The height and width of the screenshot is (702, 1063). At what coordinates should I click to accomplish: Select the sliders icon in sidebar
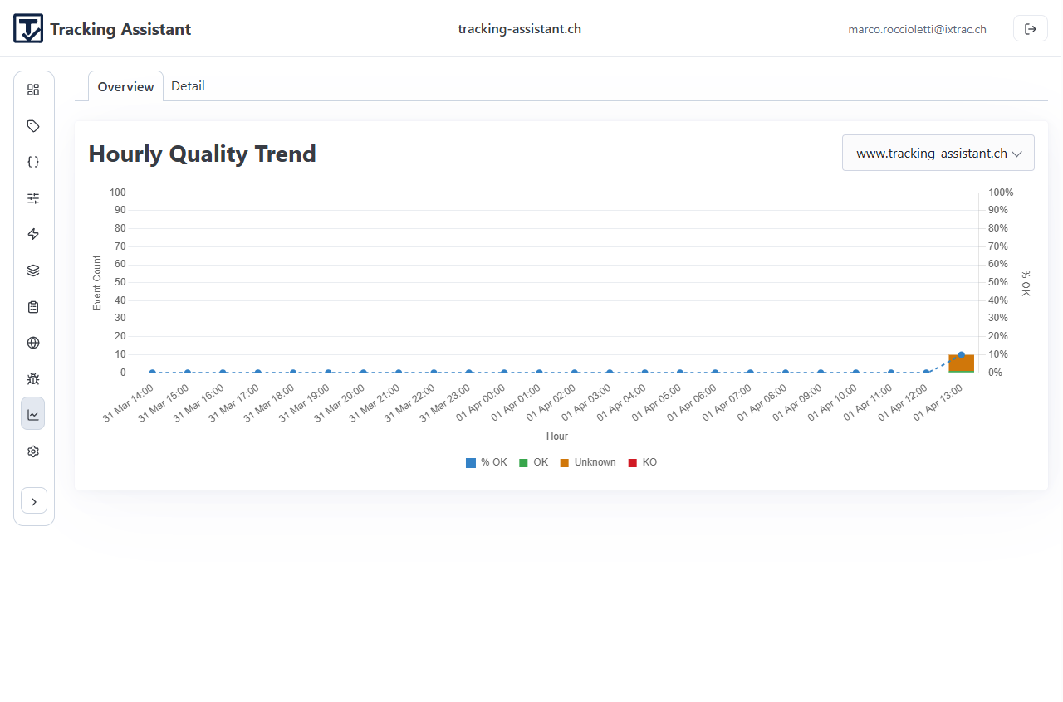pyautogui.click(x=33, y=198)
